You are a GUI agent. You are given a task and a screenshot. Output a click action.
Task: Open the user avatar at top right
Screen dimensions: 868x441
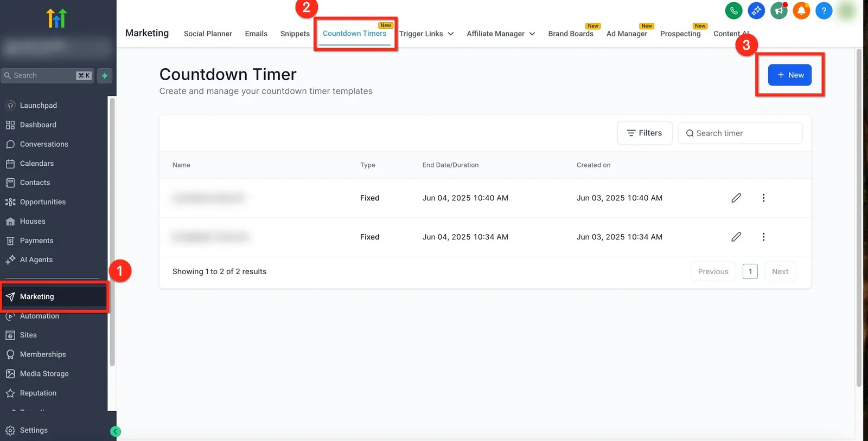coord(846,10)
